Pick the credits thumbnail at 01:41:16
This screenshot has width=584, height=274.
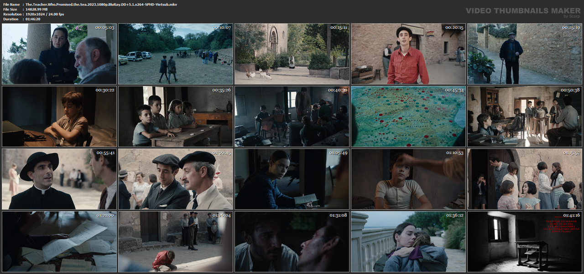click(x=525, y=242)
